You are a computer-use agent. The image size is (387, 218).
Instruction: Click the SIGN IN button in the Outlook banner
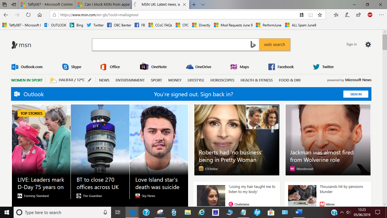click(x=356, y=94)
